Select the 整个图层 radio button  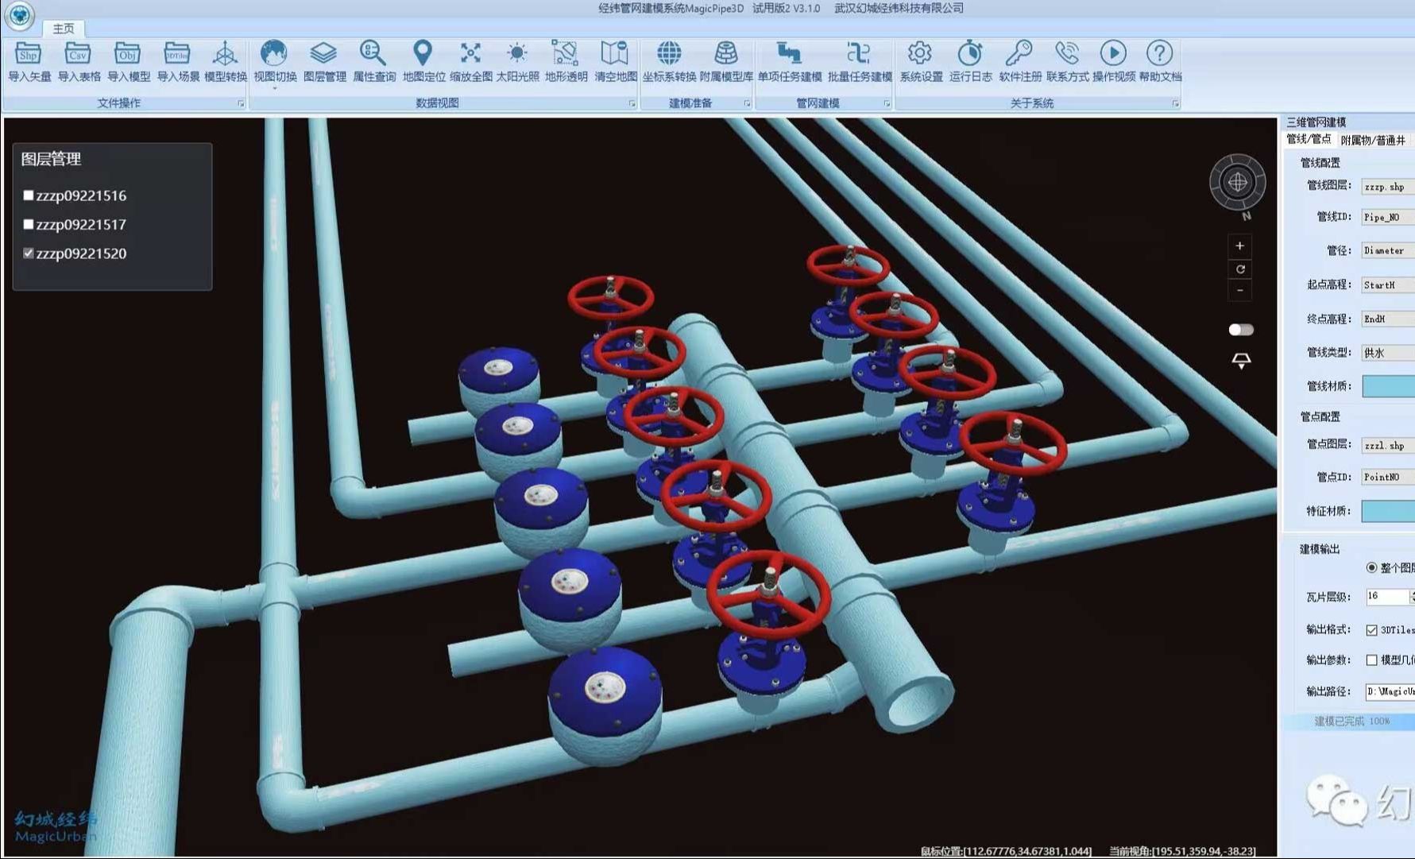click(x=1371, y=567)
